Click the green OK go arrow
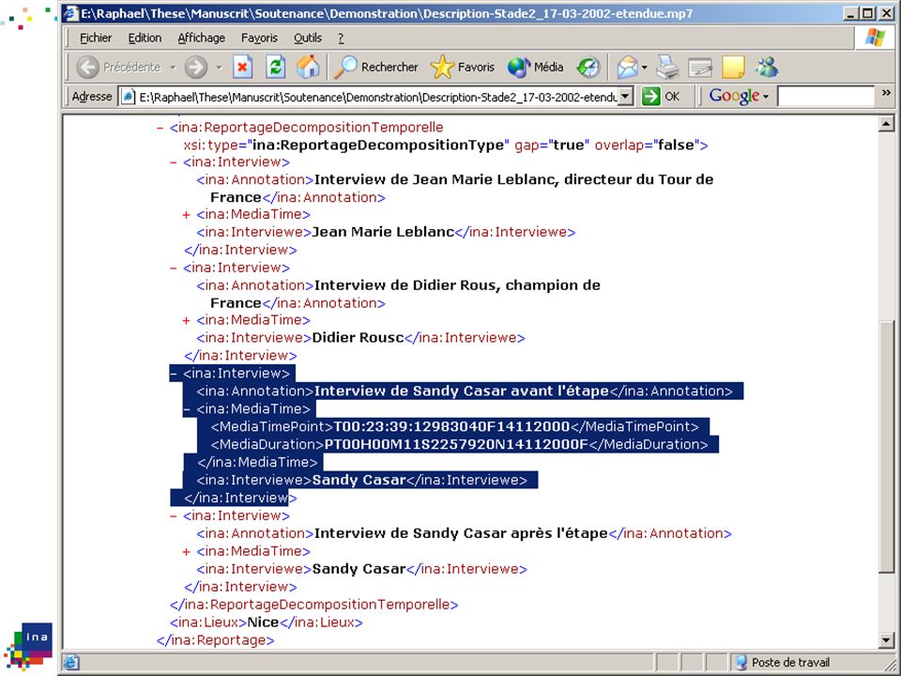The image size is (901, 676). point(651,96)
